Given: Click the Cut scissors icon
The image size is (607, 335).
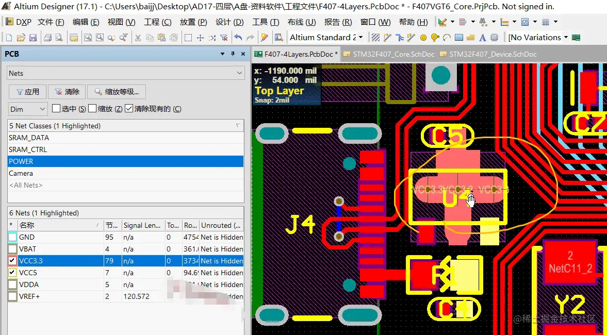Looking at the screenshot, I should tap(137, 38).
